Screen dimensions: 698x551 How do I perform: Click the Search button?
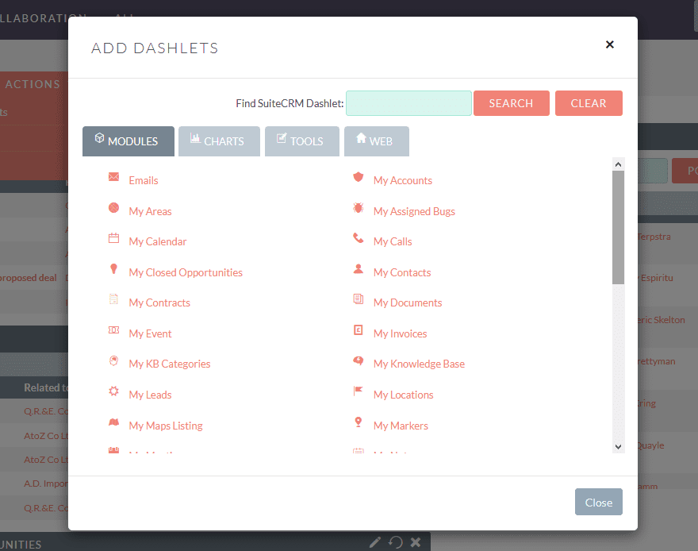(x=512, y=103)
